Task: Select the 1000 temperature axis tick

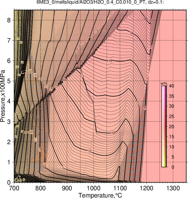Action: (93, 188)
